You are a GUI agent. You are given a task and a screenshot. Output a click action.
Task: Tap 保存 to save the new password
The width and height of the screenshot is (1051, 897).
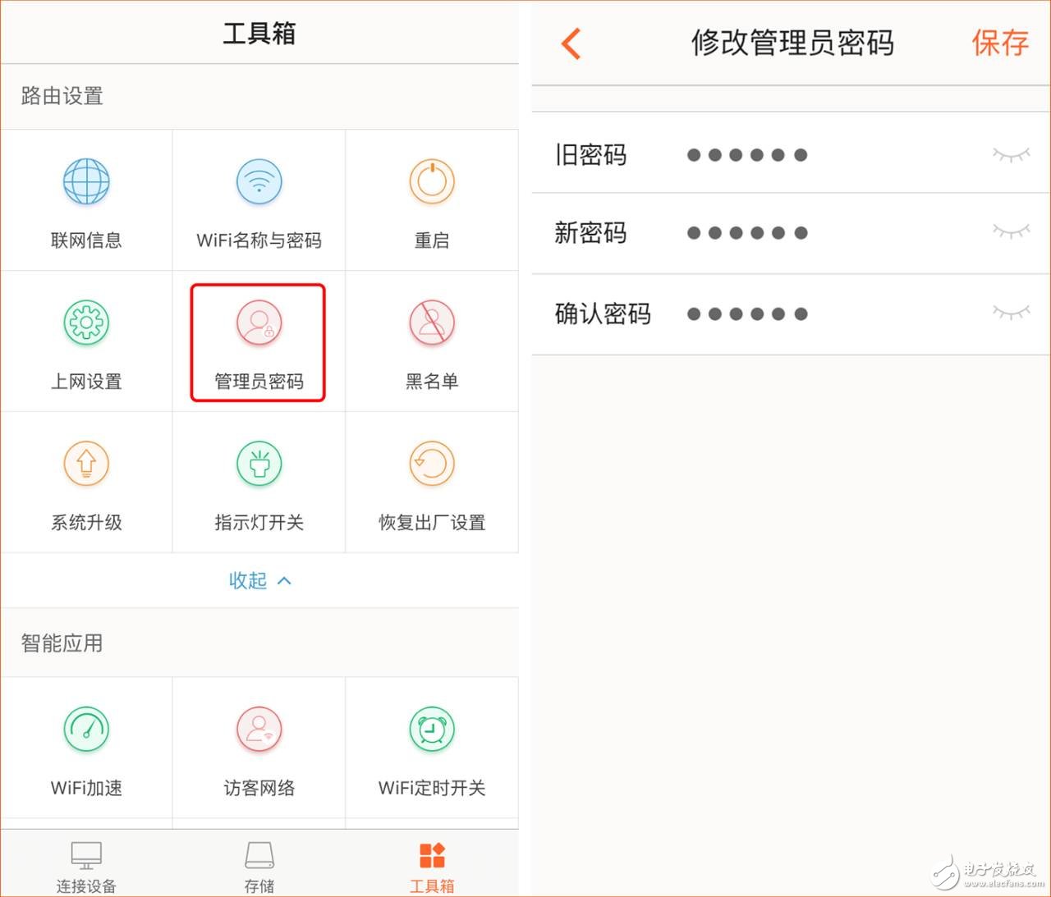click(x=999, y=43)
